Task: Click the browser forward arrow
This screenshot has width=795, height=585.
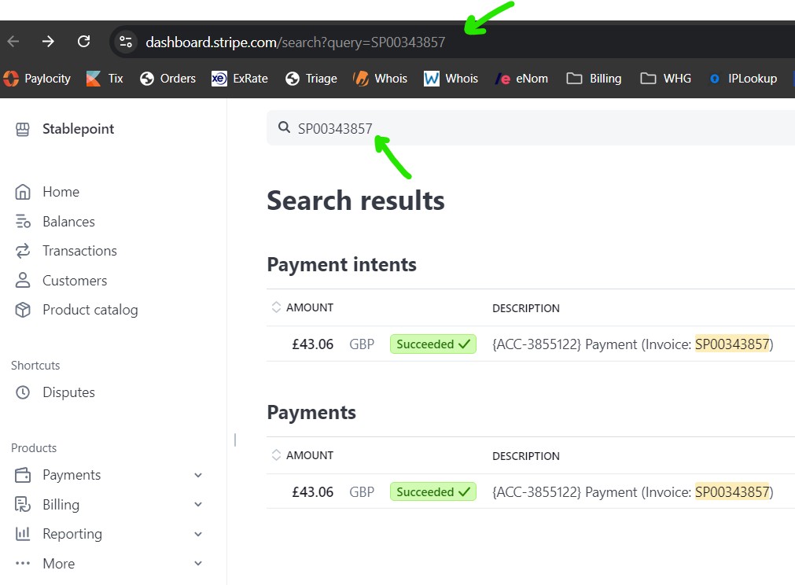Action: pyautogui.click(x=48, y=42)
